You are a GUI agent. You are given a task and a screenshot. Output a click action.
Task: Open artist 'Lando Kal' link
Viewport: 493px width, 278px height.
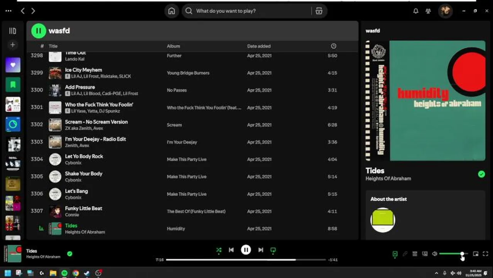click(74, 59)
